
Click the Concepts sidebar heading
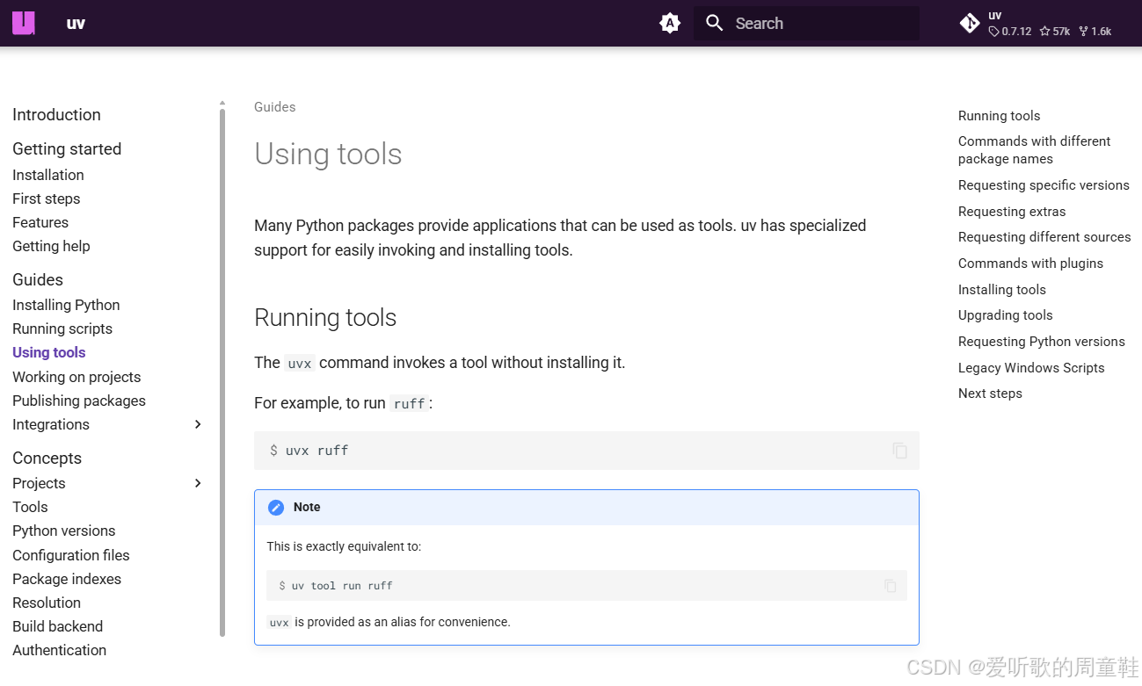pyautogui.click(x=47, y=459)
